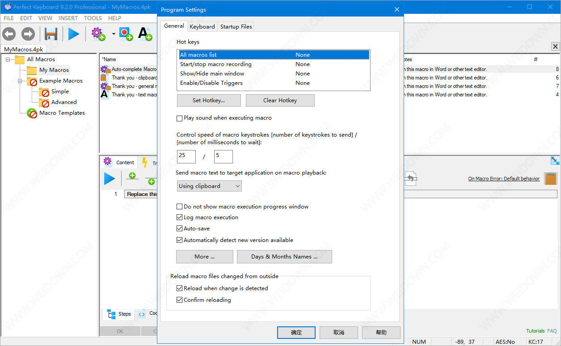Viewport: 561px width, 346px height.
Task: Click the Macro Templates icon
Action: tap(32, 113)
